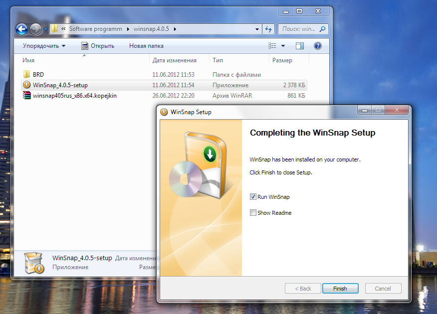Change view with the view mode icon
Viewport: 437px width, 314px height.
(x=272, y=46)
